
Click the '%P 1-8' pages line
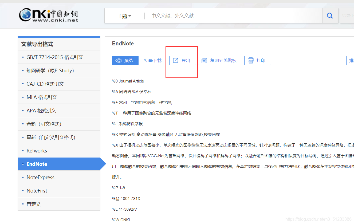[119, 188]
